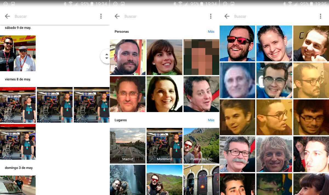Select the pixelated face in Personas

click(201, 57)
